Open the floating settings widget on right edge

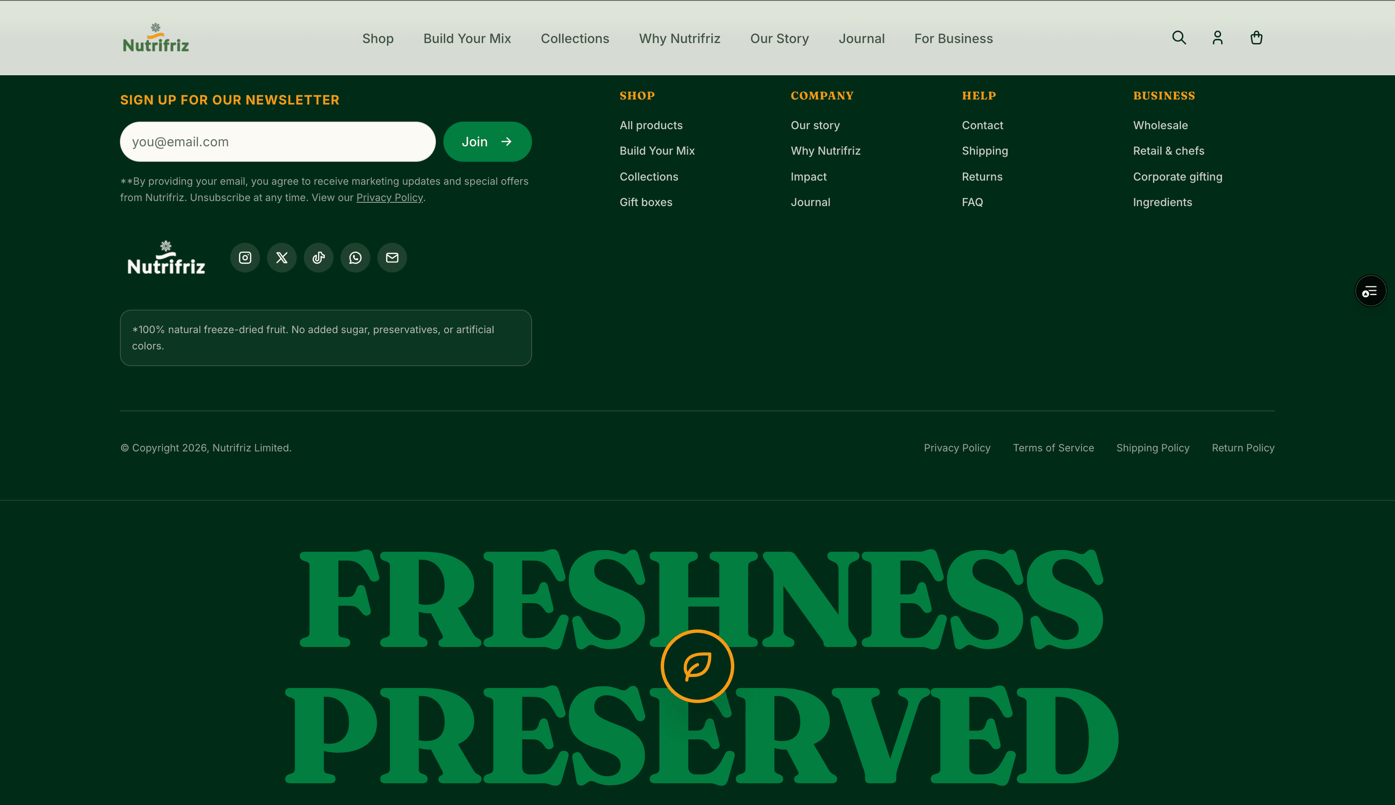point(1370,291)
